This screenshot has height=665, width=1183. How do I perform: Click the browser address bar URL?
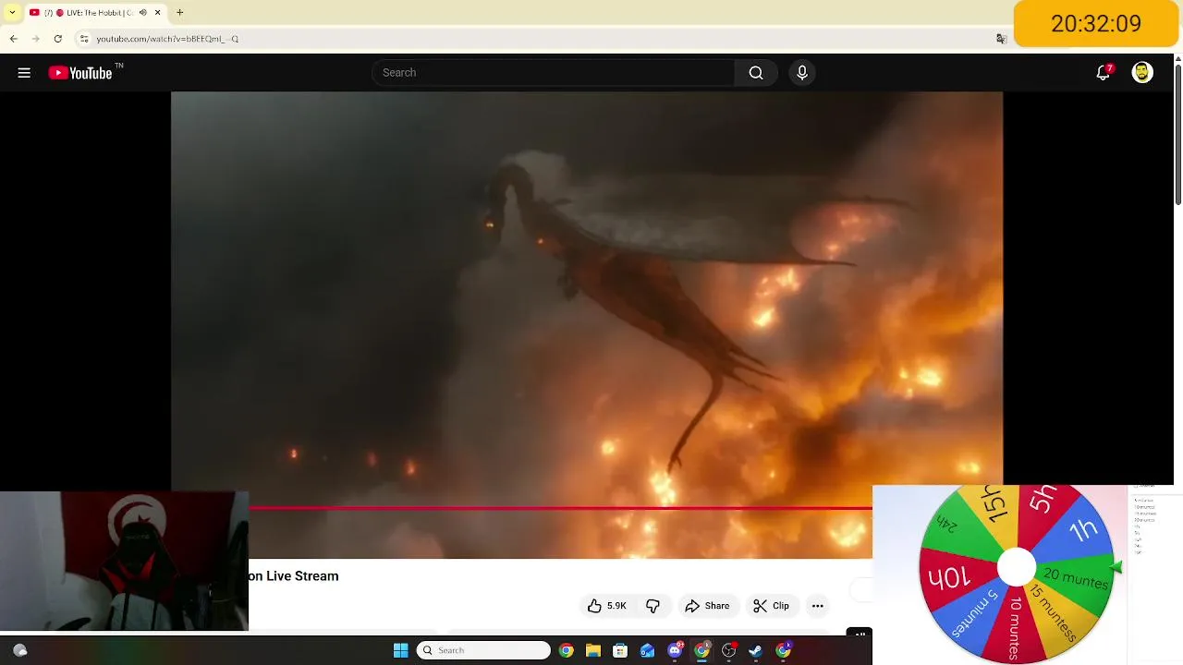(x=167, y=39)
